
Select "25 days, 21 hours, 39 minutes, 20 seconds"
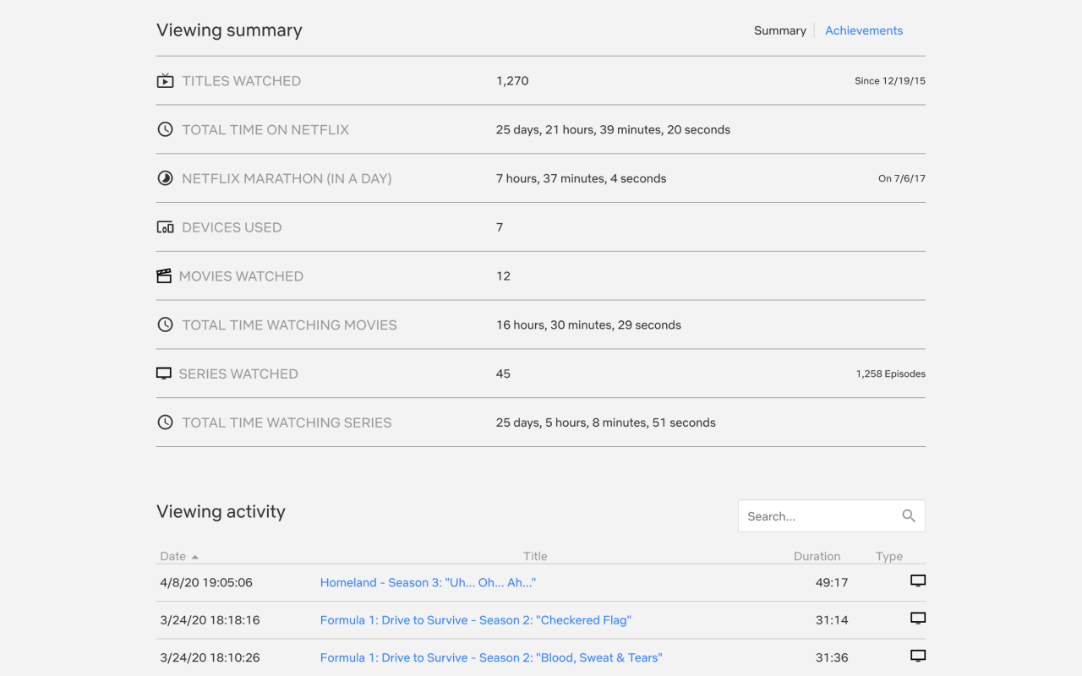(x=613, y=129)
